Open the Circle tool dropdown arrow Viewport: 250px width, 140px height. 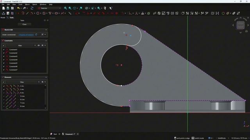pyautogui.click(x=41, y=13)
